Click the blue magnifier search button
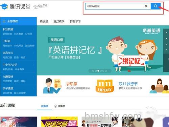Viewport: 169px width, 127px height. click(155, 6)
